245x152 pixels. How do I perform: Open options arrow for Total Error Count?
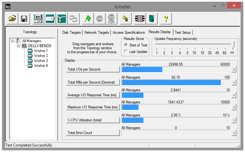pyautogui.click(x=234, y=133)
